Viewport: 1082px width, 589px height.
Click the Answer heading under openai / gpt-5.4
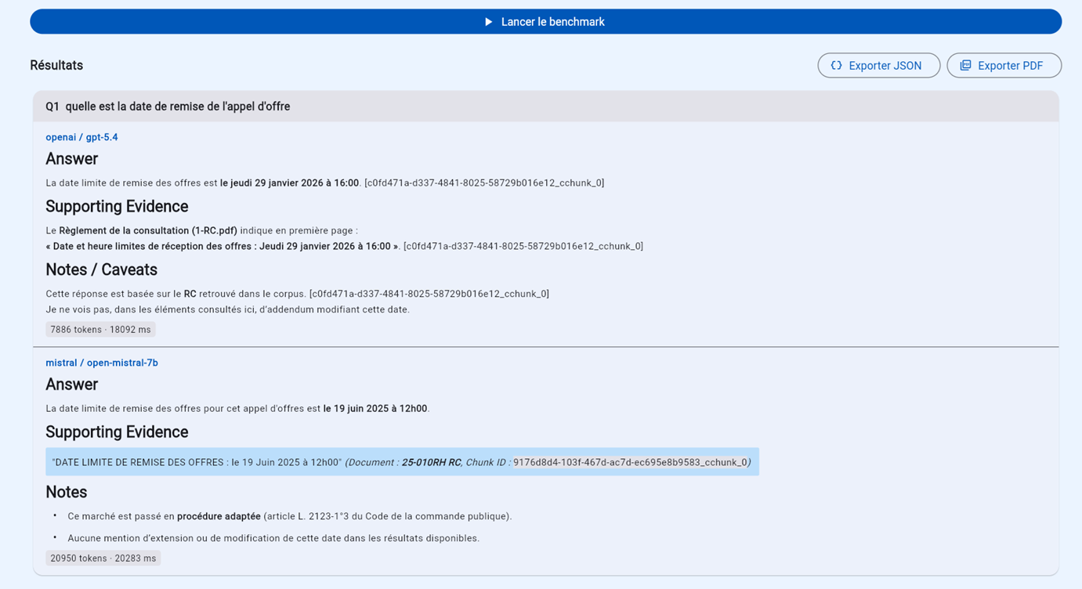tap(72, 159)
